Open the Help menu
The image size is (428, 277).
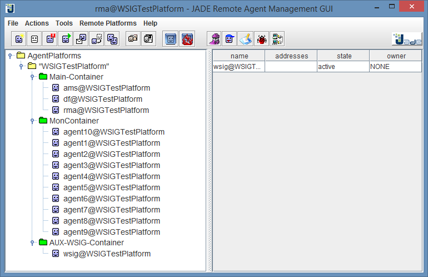pos(151,23)
